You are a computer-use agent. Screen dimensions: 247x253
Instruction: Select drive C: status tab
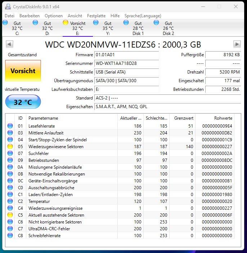[17, 28]
